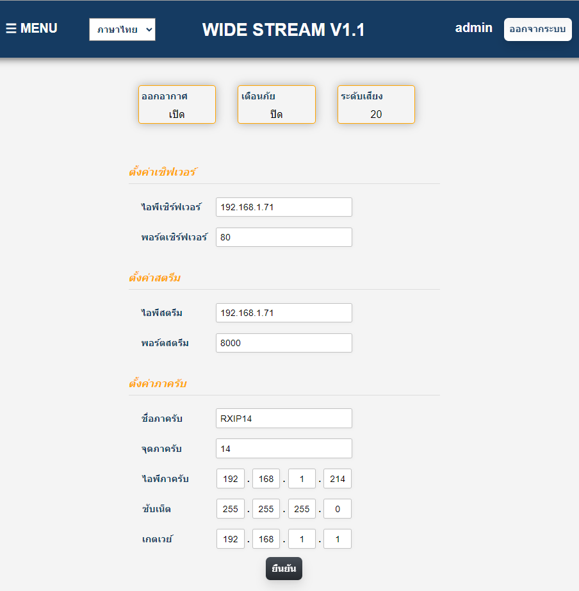Click third octet of ไอพีภาครับ
This screenshot has width=579, height=591.
(302, 479)
